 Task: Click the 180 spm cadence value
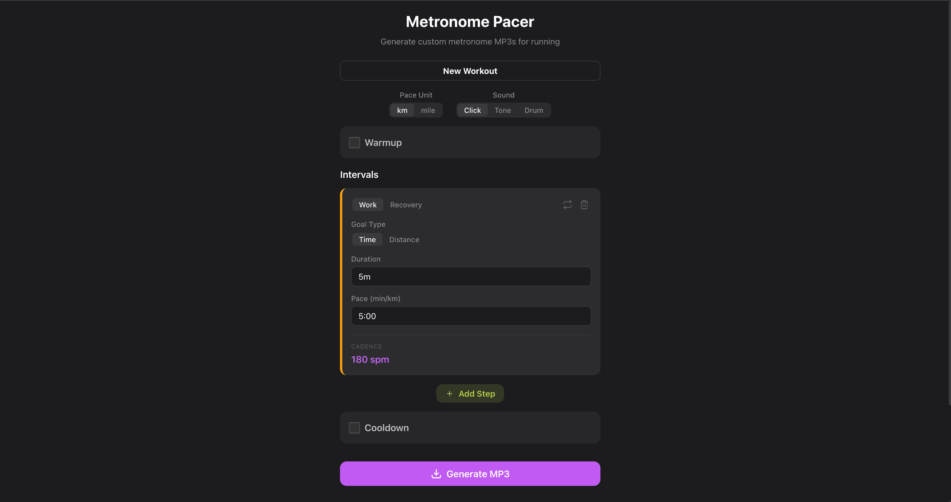coord(370,359)
